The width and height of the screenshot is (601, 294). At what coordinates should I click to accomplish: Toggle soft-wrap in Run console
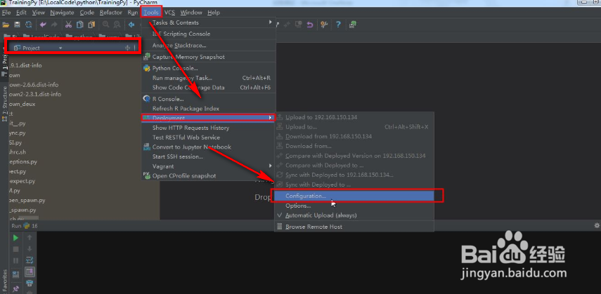(30, 261)
